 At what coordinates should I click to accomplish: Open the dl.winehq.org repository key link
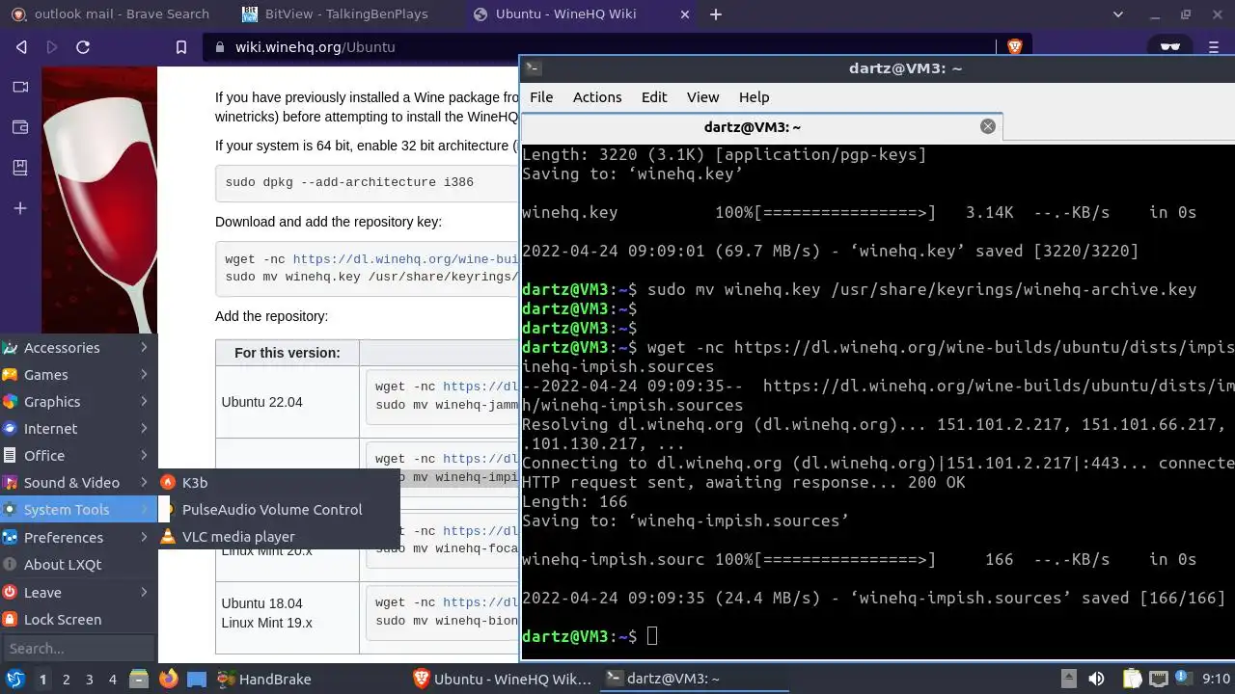pyautogui.click(x=405, y=259)
